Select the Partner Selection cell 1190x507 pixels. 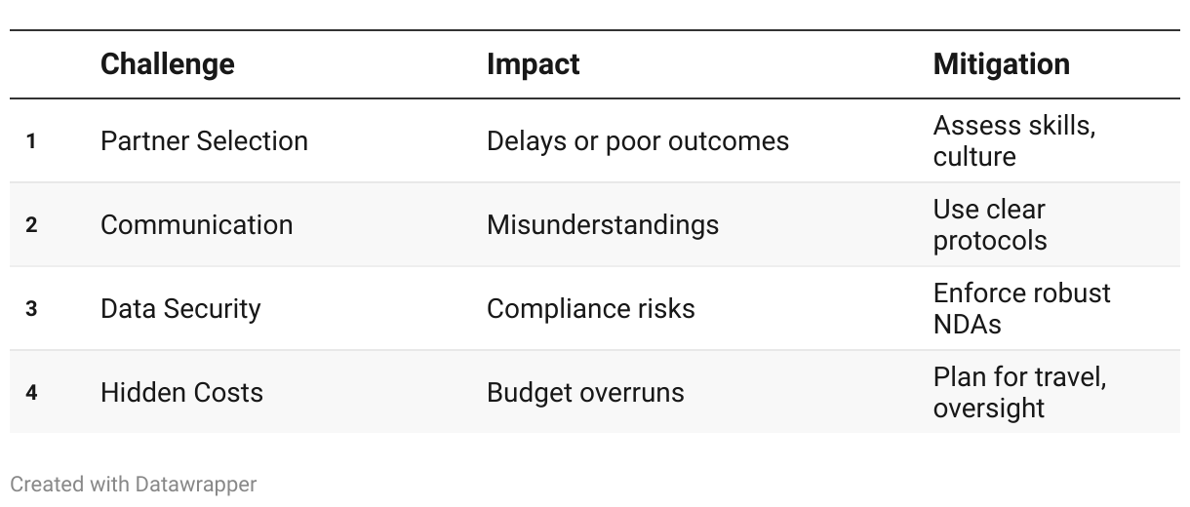coord(204,140)
